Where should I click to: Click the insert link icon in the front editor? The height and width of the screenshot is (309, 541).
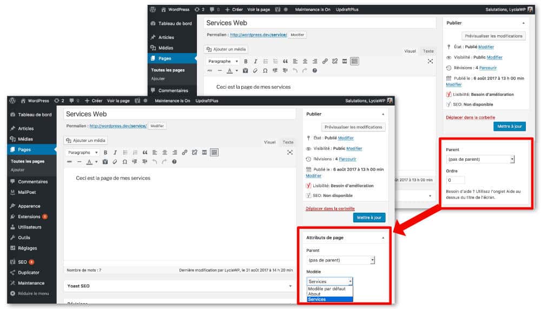[184, 153]
